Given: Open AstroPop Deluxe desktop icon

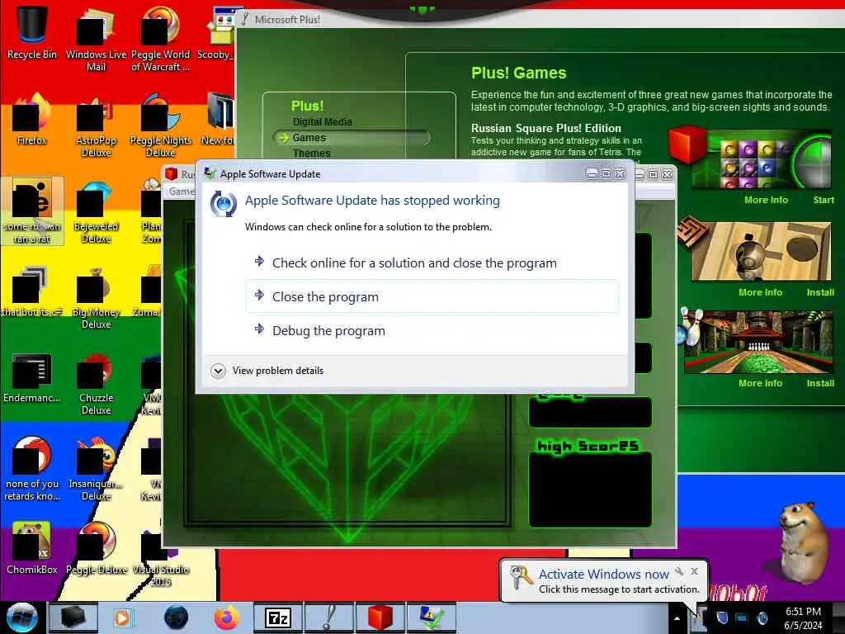Looking at the screenshot, I should pos(96,125).
